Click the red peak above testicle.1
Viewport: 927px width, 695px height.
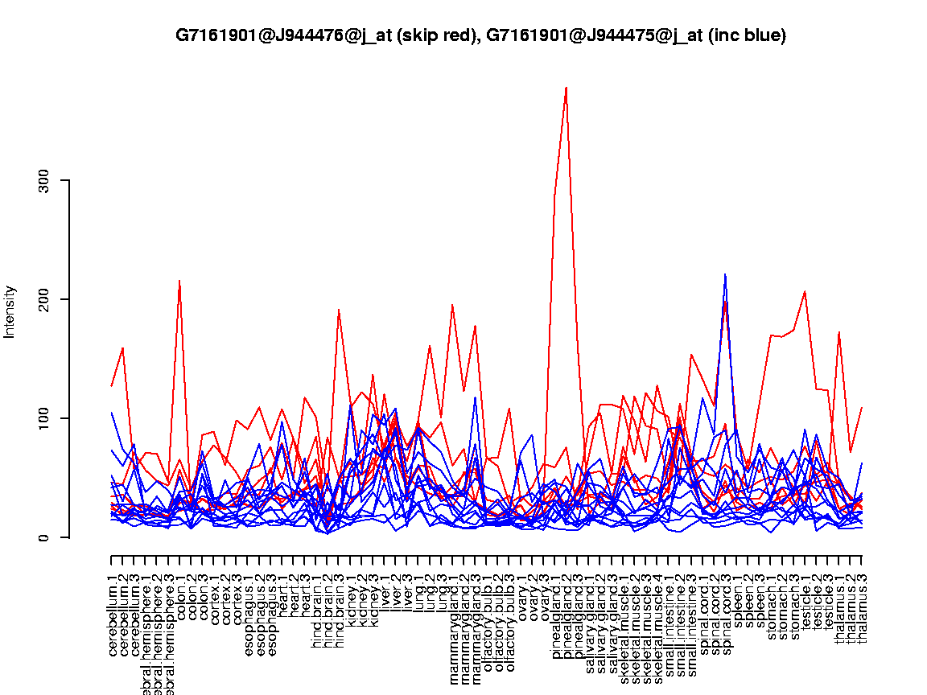pos(805,291)
